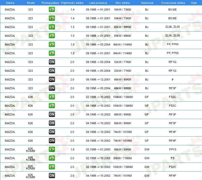202x180 pixels.
Task: Click petrol icon in 626 KOMBI FS 85kW row
Action: pyautogui.click(x=52, y=158)
